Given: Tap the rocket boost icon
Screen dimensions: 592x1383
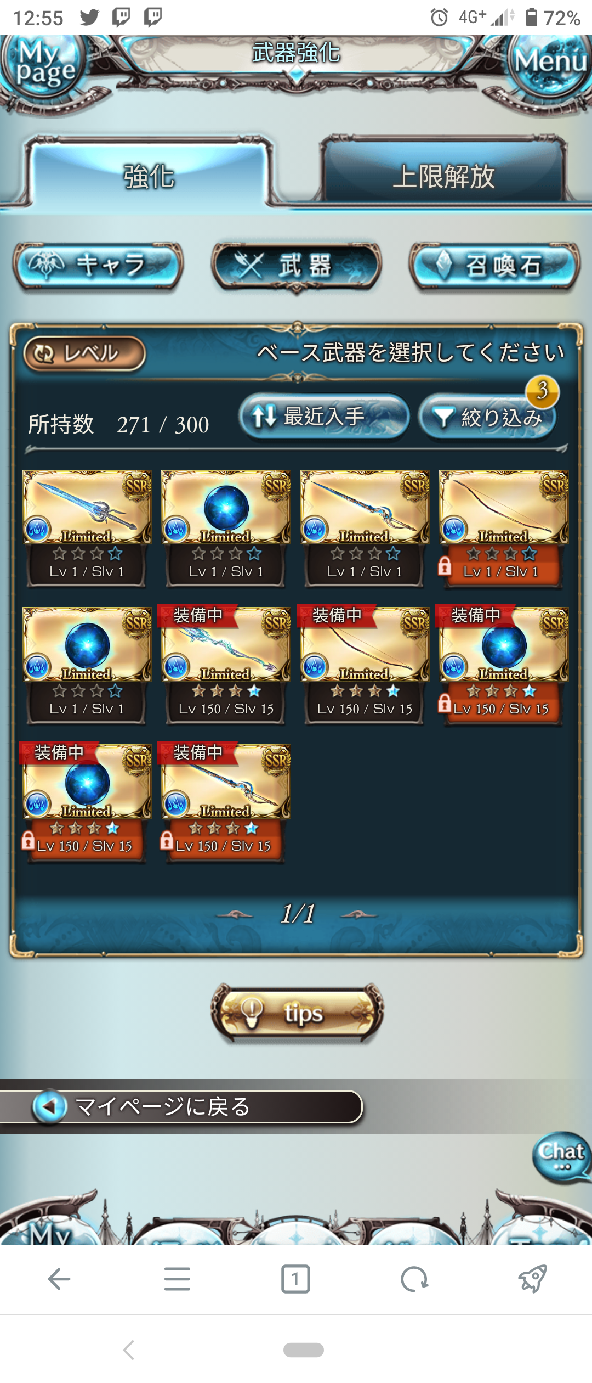Looking at the screenshot, I should point(532,1279).
